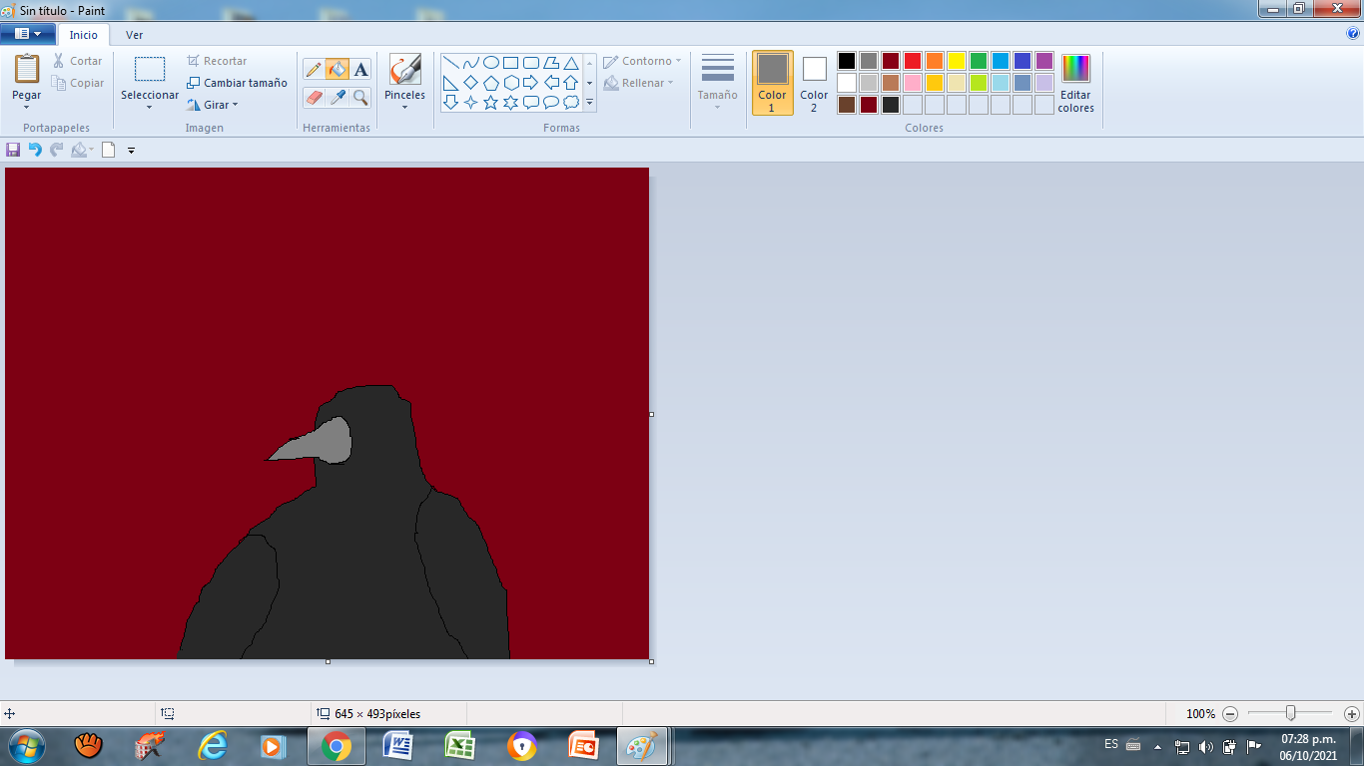Activate Color 1 selector
Screen dimensions: 1364x766
tap(772, 83)
